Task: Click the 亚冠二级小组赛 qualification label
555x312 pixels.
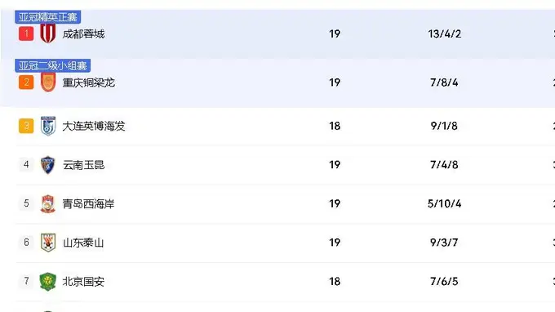Action: [53, 65]
